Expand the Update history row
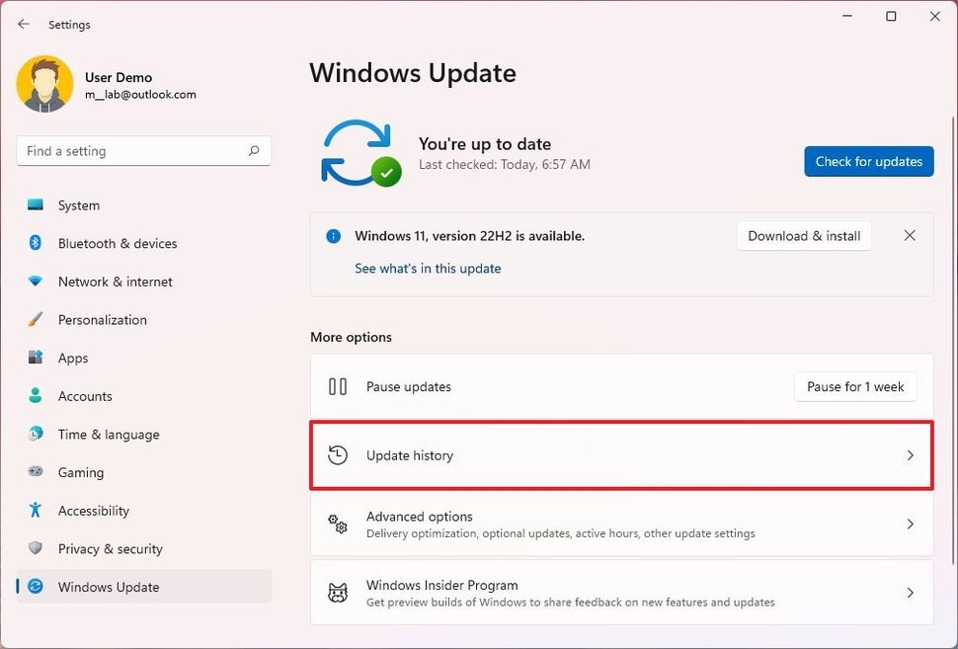 tap(621, 455)
